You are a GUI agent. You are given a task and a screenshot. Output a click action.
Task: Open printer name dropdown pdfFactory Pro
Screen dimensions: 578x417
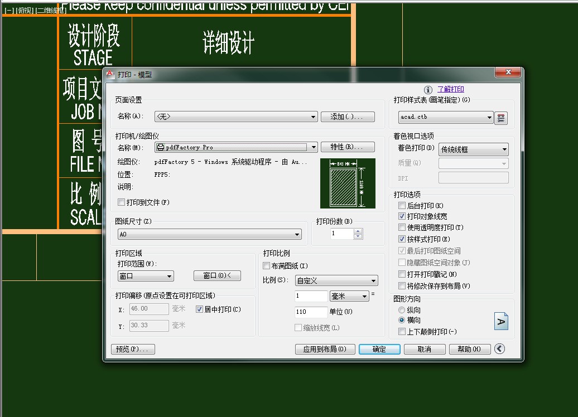[x=236, y=147]
